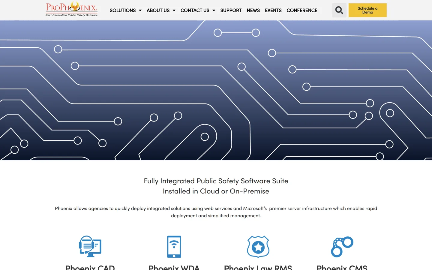Screen dimensions: 432x270
Task: Click the 'Installed in Cloud or On-Premise' line
Action: click(216, 191)
